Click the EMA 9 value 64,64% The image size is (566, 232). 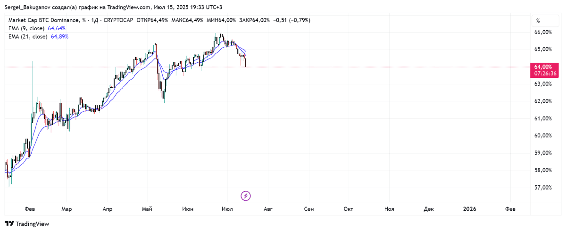coord(58,28)
